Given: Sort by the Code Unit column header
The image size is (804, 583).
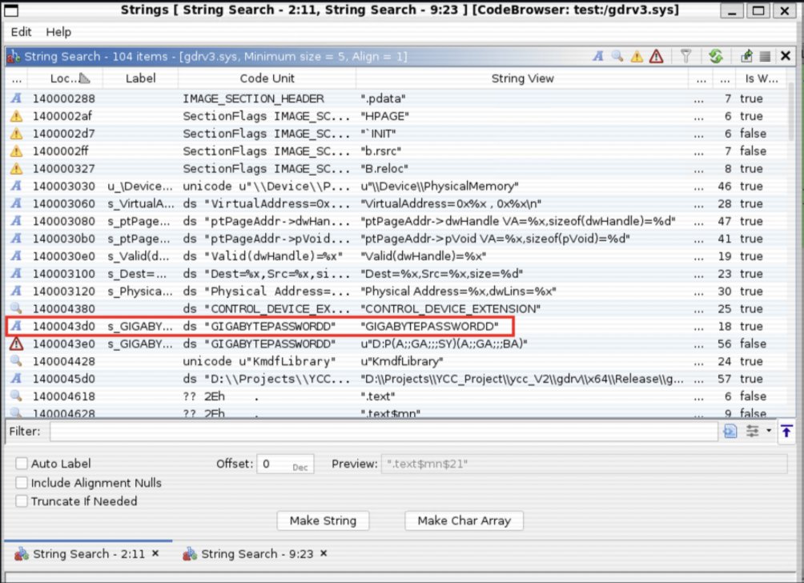Looking at the screenshot, I should click(267, 78).
